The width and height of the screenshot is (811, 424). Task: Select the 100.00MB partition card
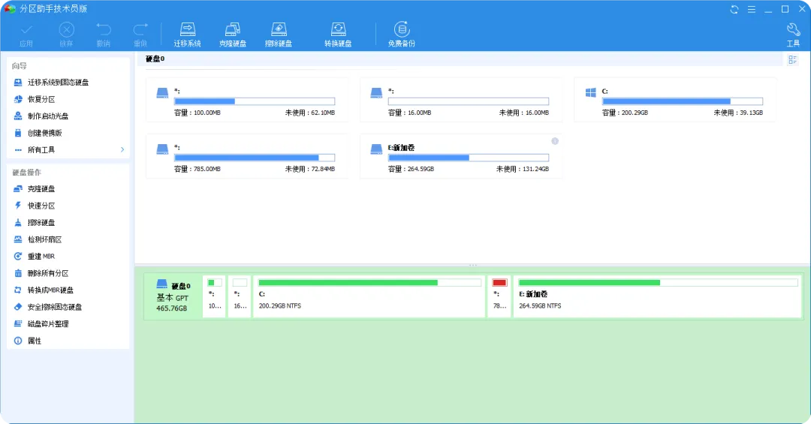pos(247,100)
